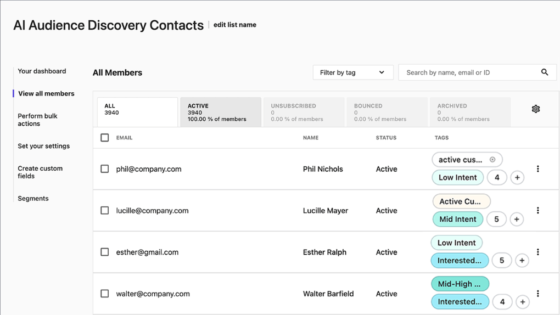Remove the 'active cus...' tag from Phil
560x315 pixels.
(x=492, y=160)
